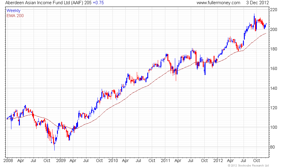Viewport: 294px width, 168px height.
Task: Click the 100 price axis label
Action: coord(274,127)
